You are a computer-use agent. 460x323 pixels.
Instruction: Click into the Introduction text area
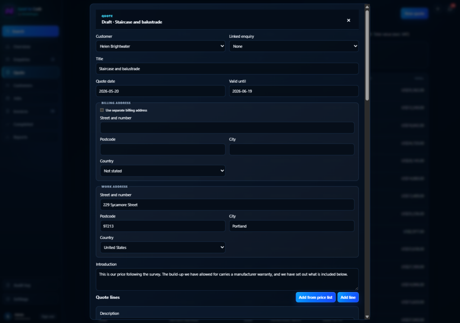coord(227,279)
